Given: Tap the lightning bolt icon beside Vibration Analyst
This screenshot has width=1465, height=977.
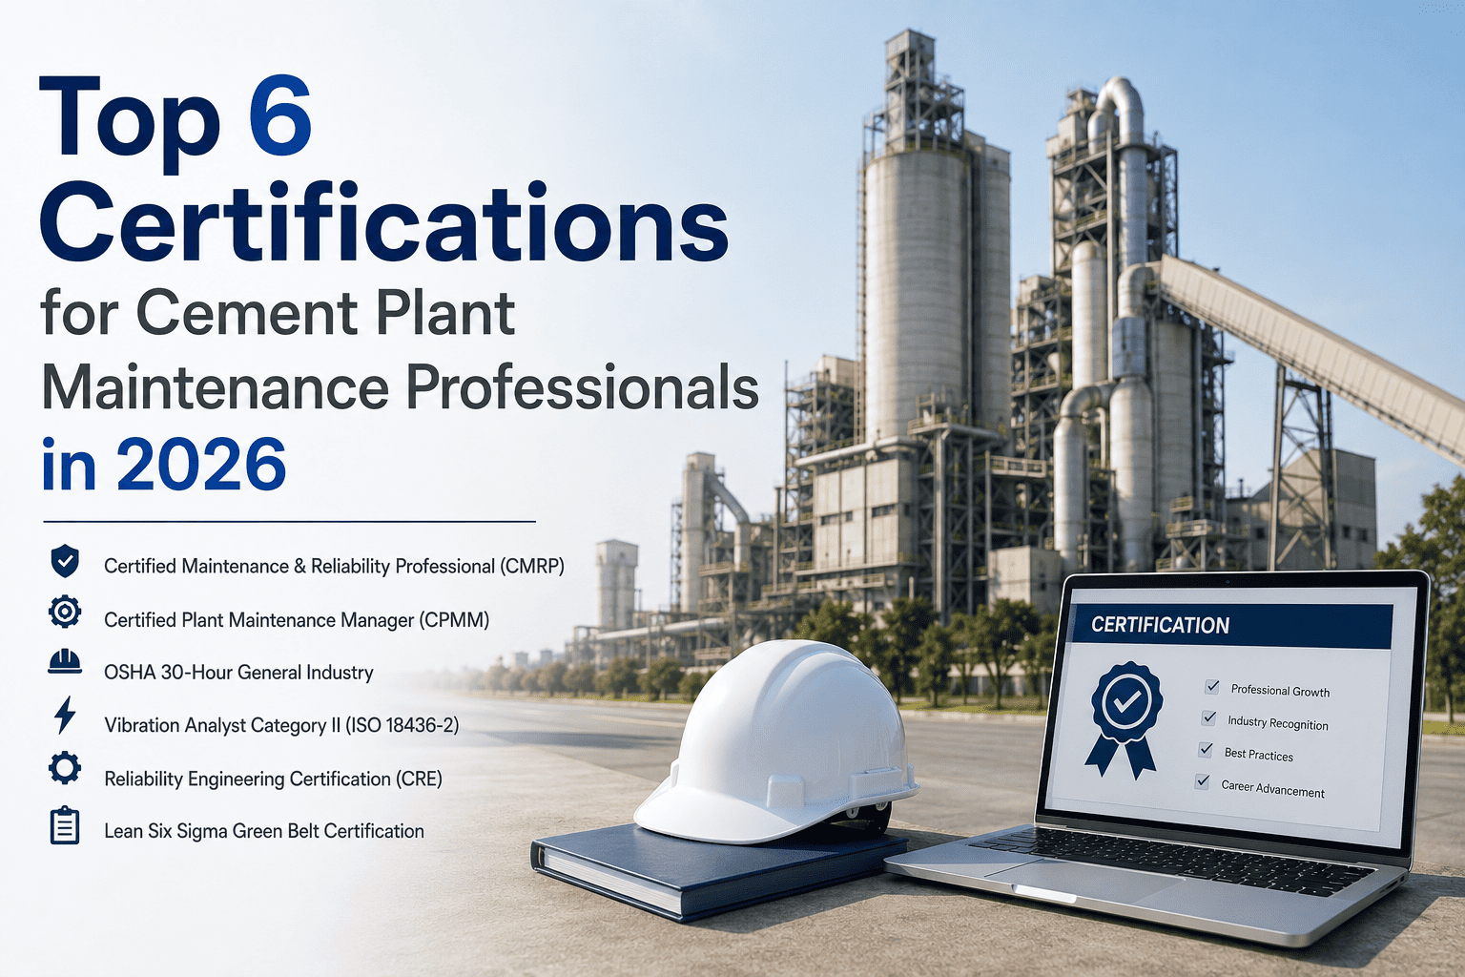Looking at the screenshot, I should (65, 715).
